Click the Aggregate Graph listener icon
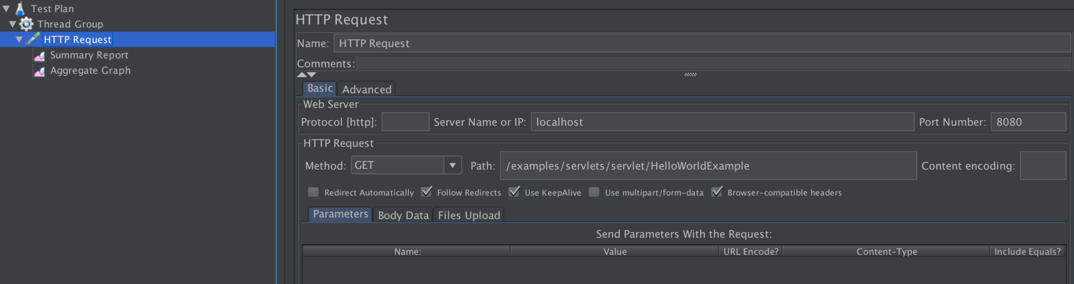1074x284 pixels. click(39, 71)
